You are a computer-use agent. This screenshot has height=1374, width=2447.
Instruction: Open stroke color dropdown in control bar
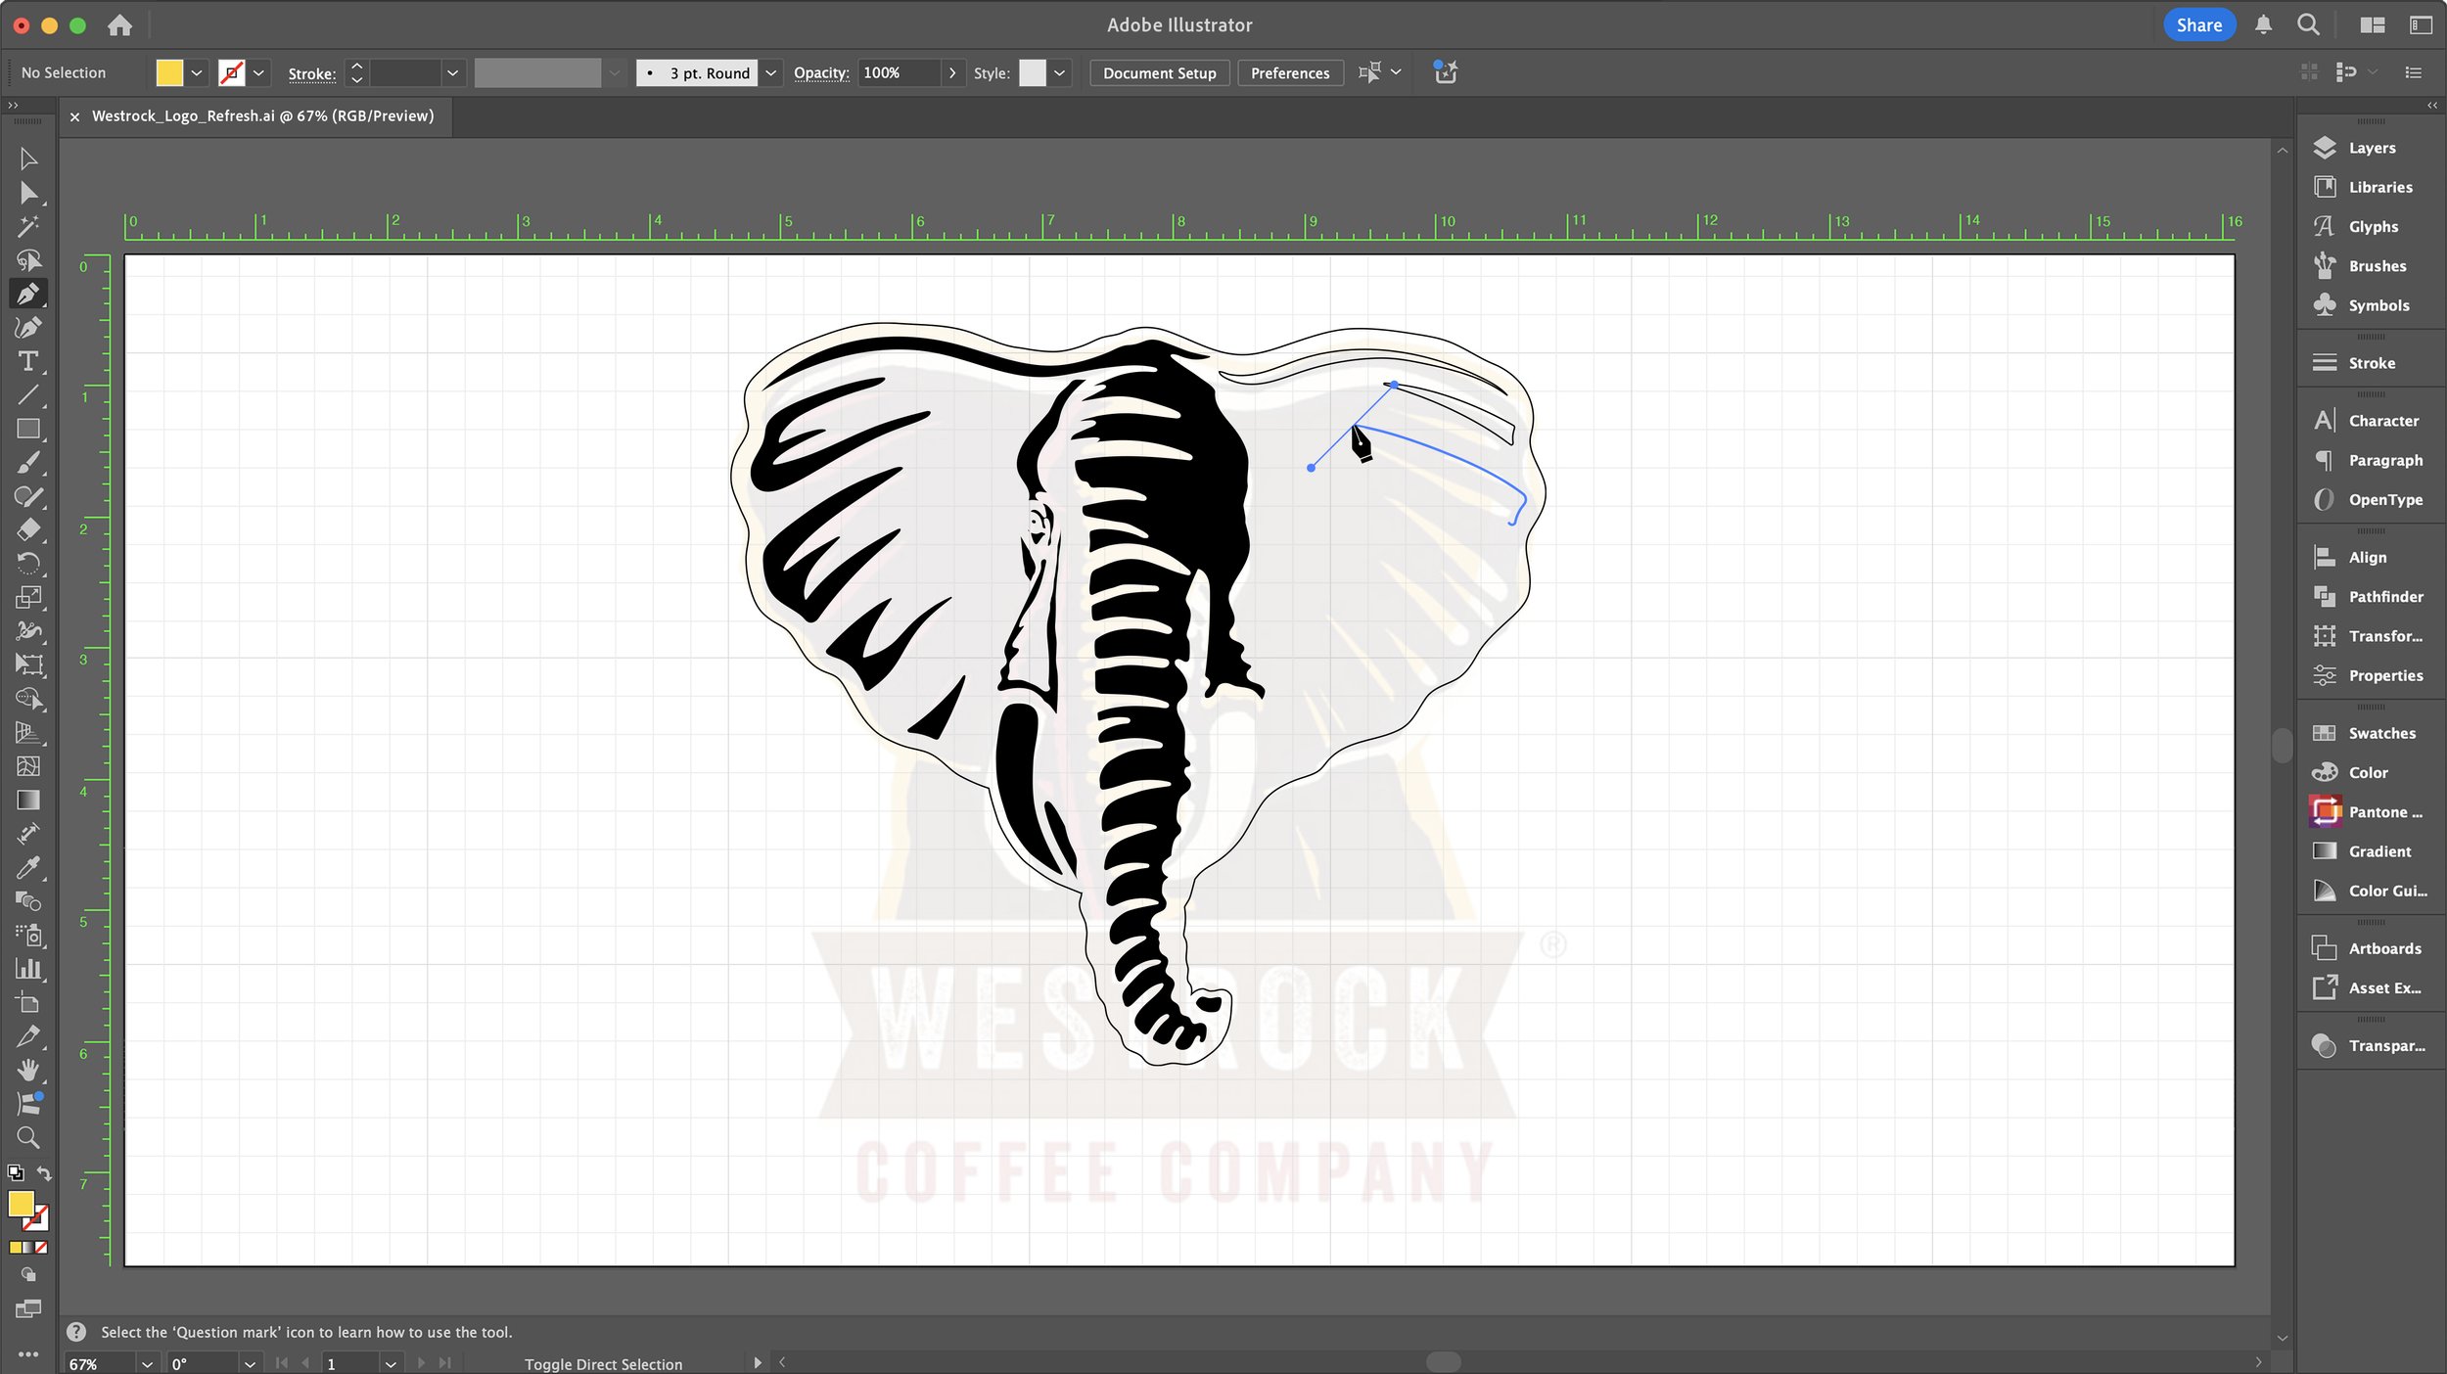tap(259, 72)
